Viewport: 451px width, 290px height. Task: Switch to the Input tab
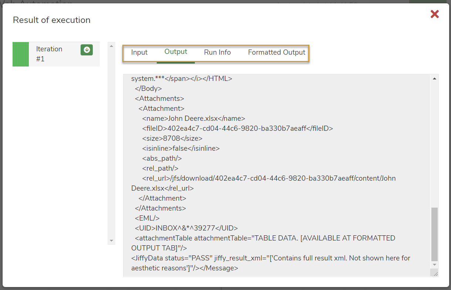click(139, 52)
